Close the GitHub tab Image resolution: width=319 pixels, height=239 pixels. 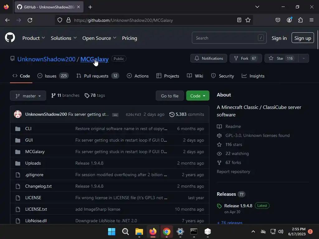click(79, 7)
